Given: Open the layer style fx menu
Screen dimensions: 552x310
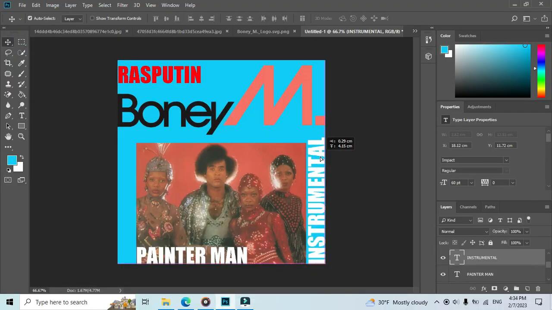Looking at the screenshot, I should point(483,288).
